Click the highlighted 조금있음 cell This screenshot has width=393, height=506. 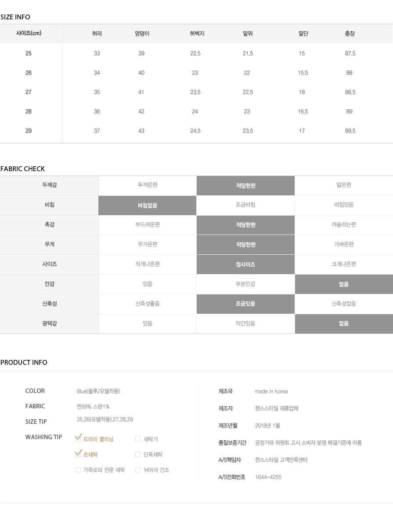[245, 304]
